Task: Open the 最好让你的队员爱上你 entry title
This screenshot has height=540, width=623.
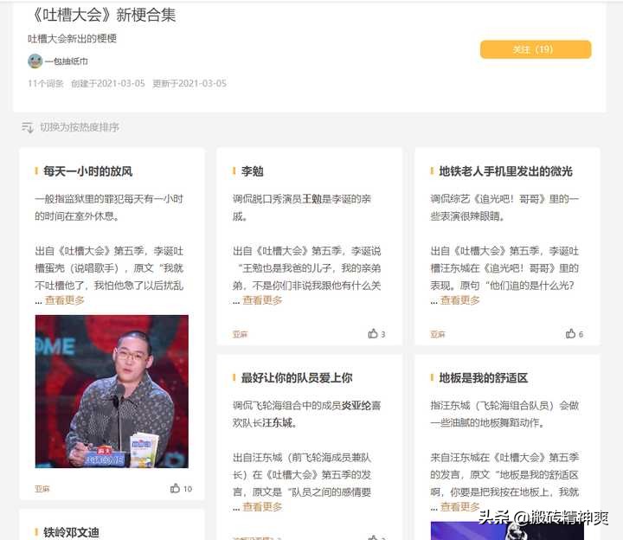Action: tap(297, 377)
